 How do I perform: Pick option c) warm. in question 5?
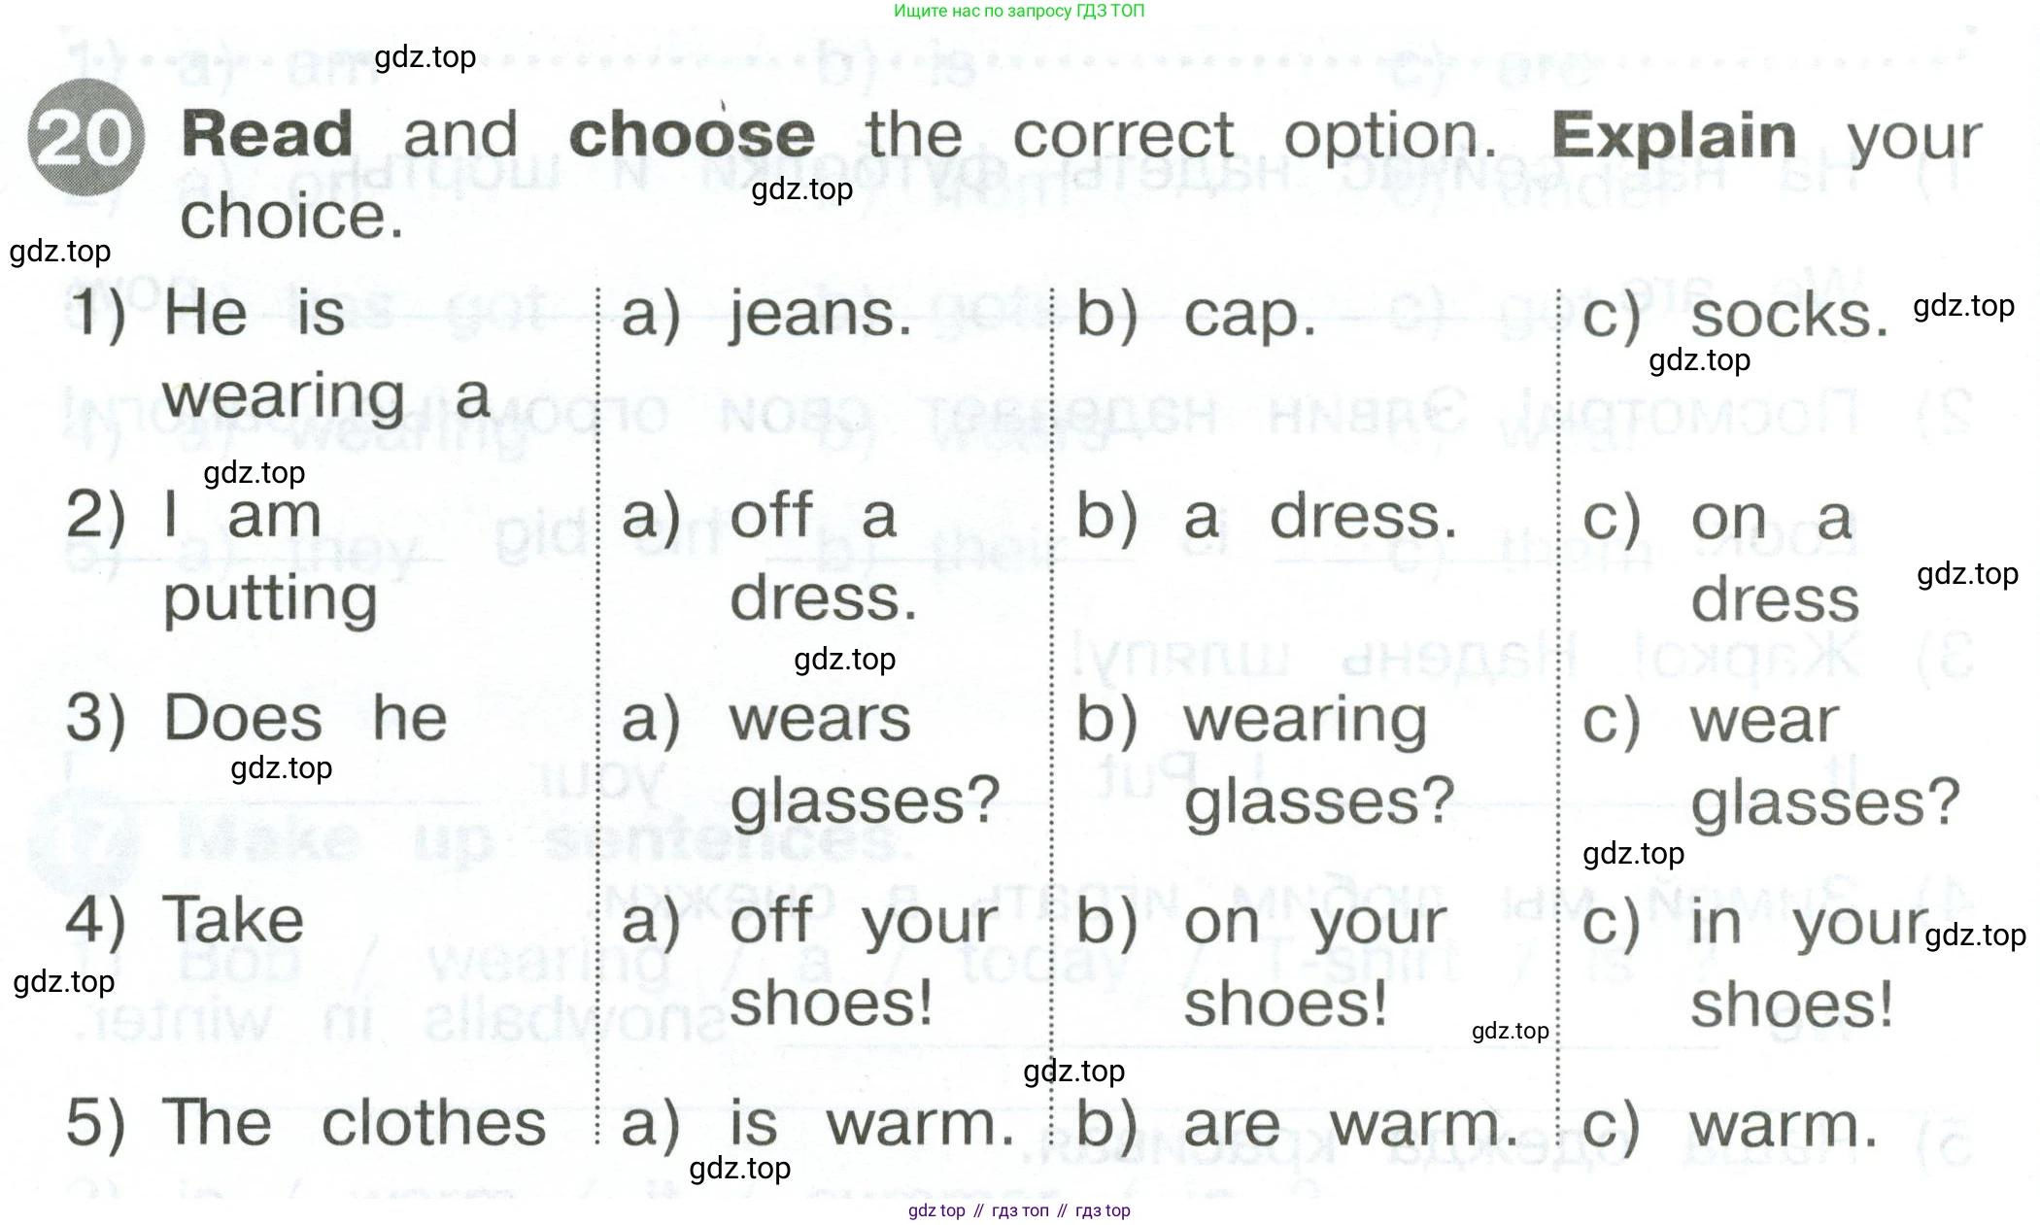(1730, 1126)
